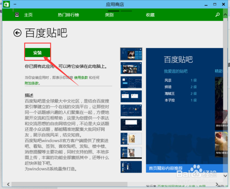The height and width of the screenshot is (189, 230).
Task: Select the seventh screenshot thumbnail
Action: coord(131,139)
